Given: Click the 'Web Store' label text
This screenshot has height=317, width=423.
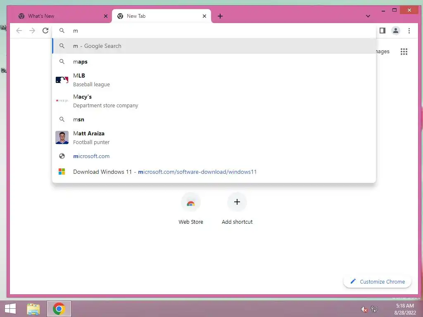Looking at the screenshot, I should [191, 222].
